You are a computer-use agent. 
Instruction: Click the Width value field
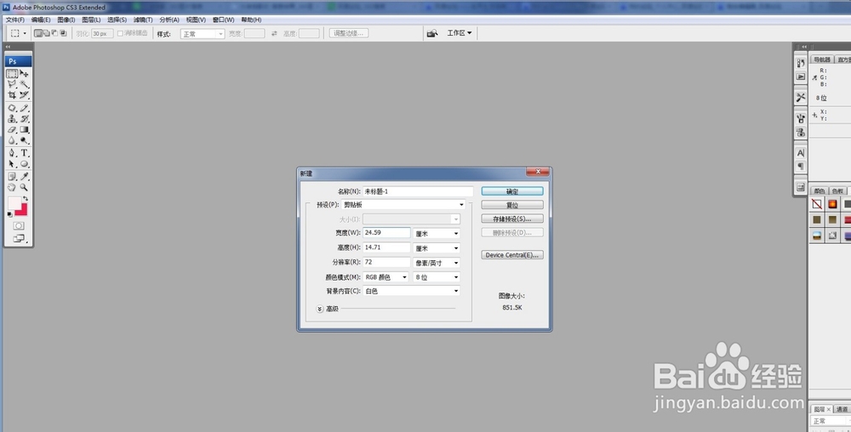point(386,232)
